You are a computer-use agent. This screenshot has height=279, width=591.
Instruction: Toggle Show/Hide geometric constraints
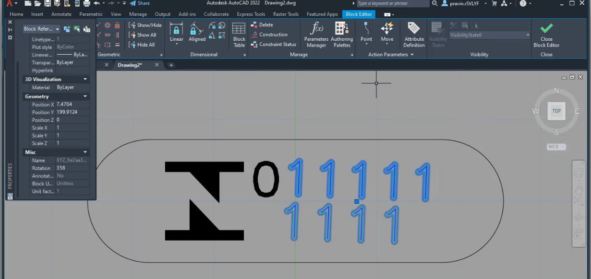coord(145,25)
